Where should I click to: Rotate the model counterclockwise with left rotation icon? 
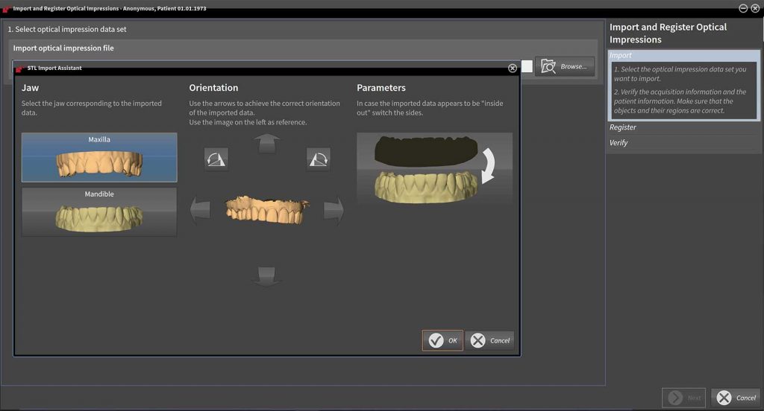pyautogui.click(x=216, y=159)
